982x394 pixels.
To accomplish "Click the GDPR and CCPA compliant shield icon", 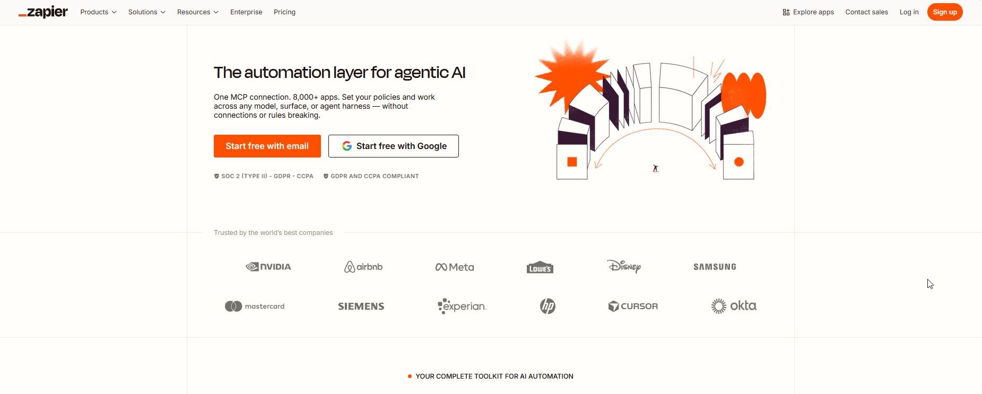I will click(326, 176).
